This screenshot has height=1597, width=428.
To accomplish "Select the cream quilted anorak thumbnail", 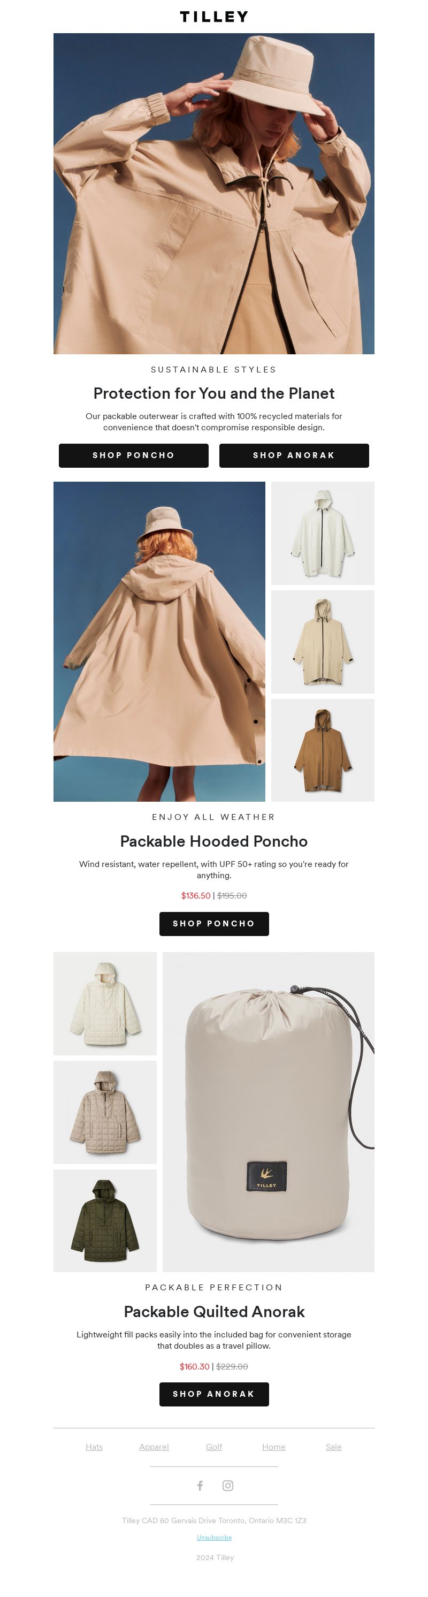I will (x=105, y=1003).
